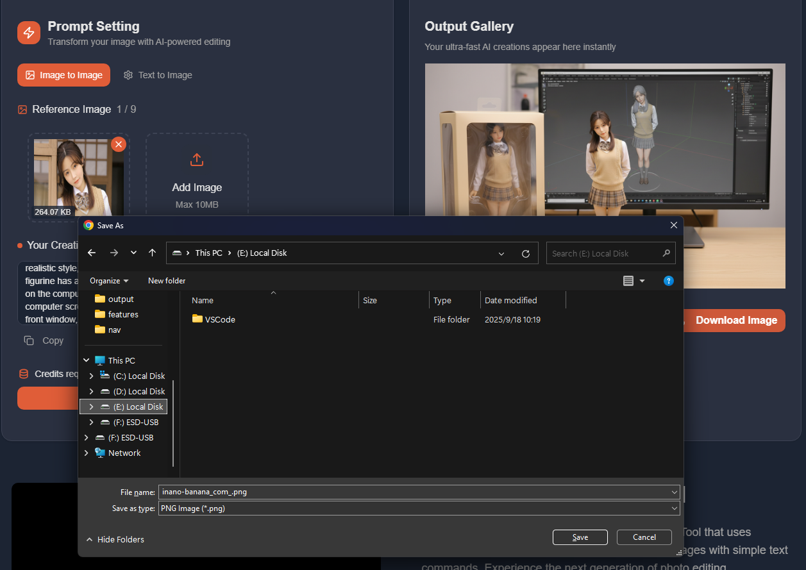This screenshot has height=570, width=806.
Task: Open the Save as type dropdown
Action: click(x=674, y=508)
